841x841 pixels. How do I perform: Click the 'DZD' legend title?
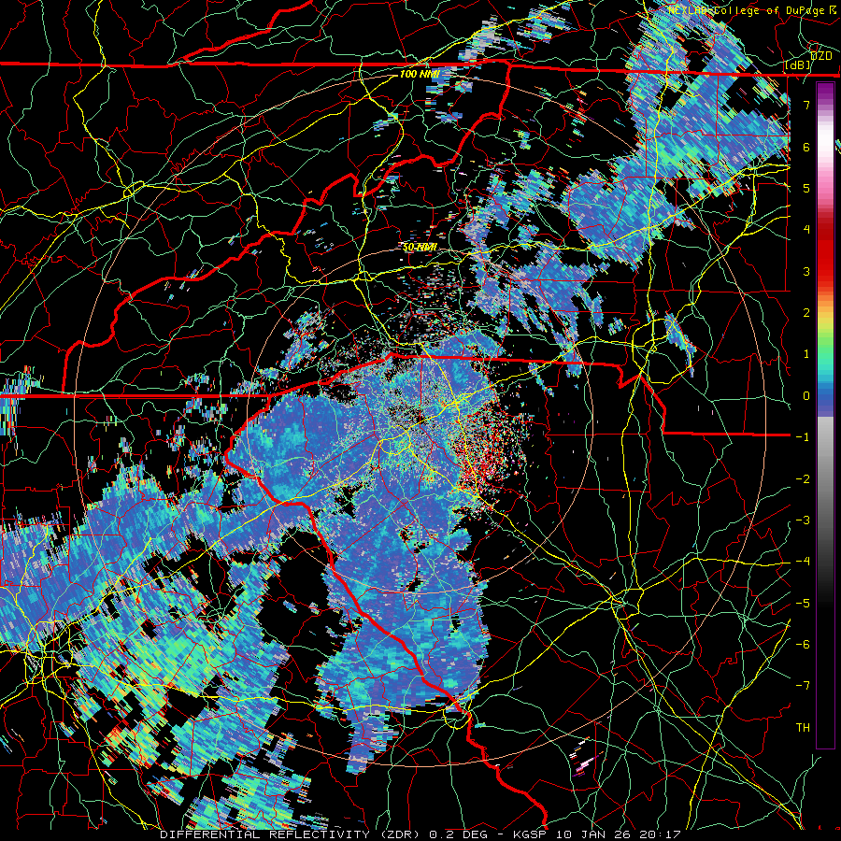(x=821, y=56)
